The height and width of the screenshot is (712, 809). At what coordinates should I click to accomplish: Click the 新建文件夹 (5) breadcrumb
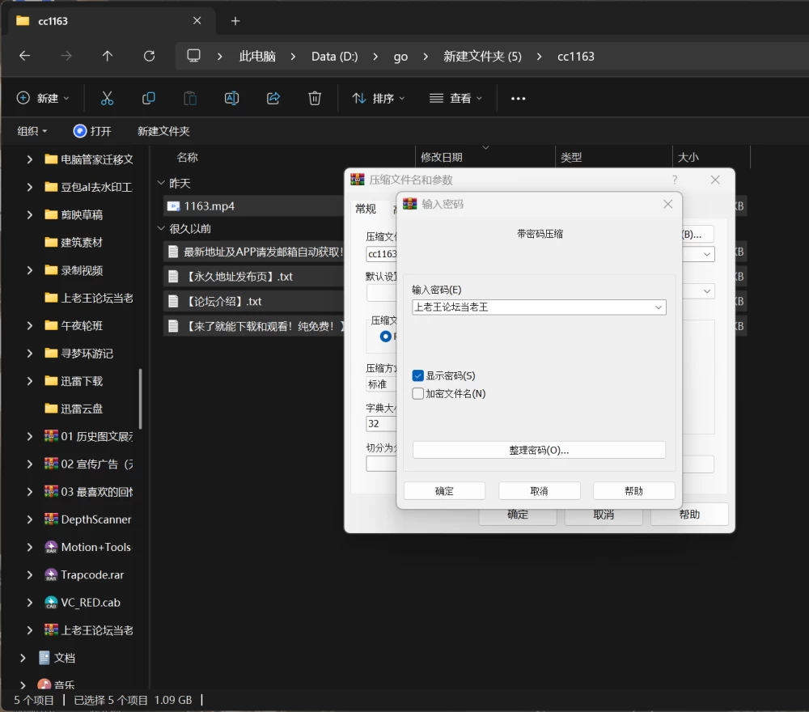coord(482,57)
